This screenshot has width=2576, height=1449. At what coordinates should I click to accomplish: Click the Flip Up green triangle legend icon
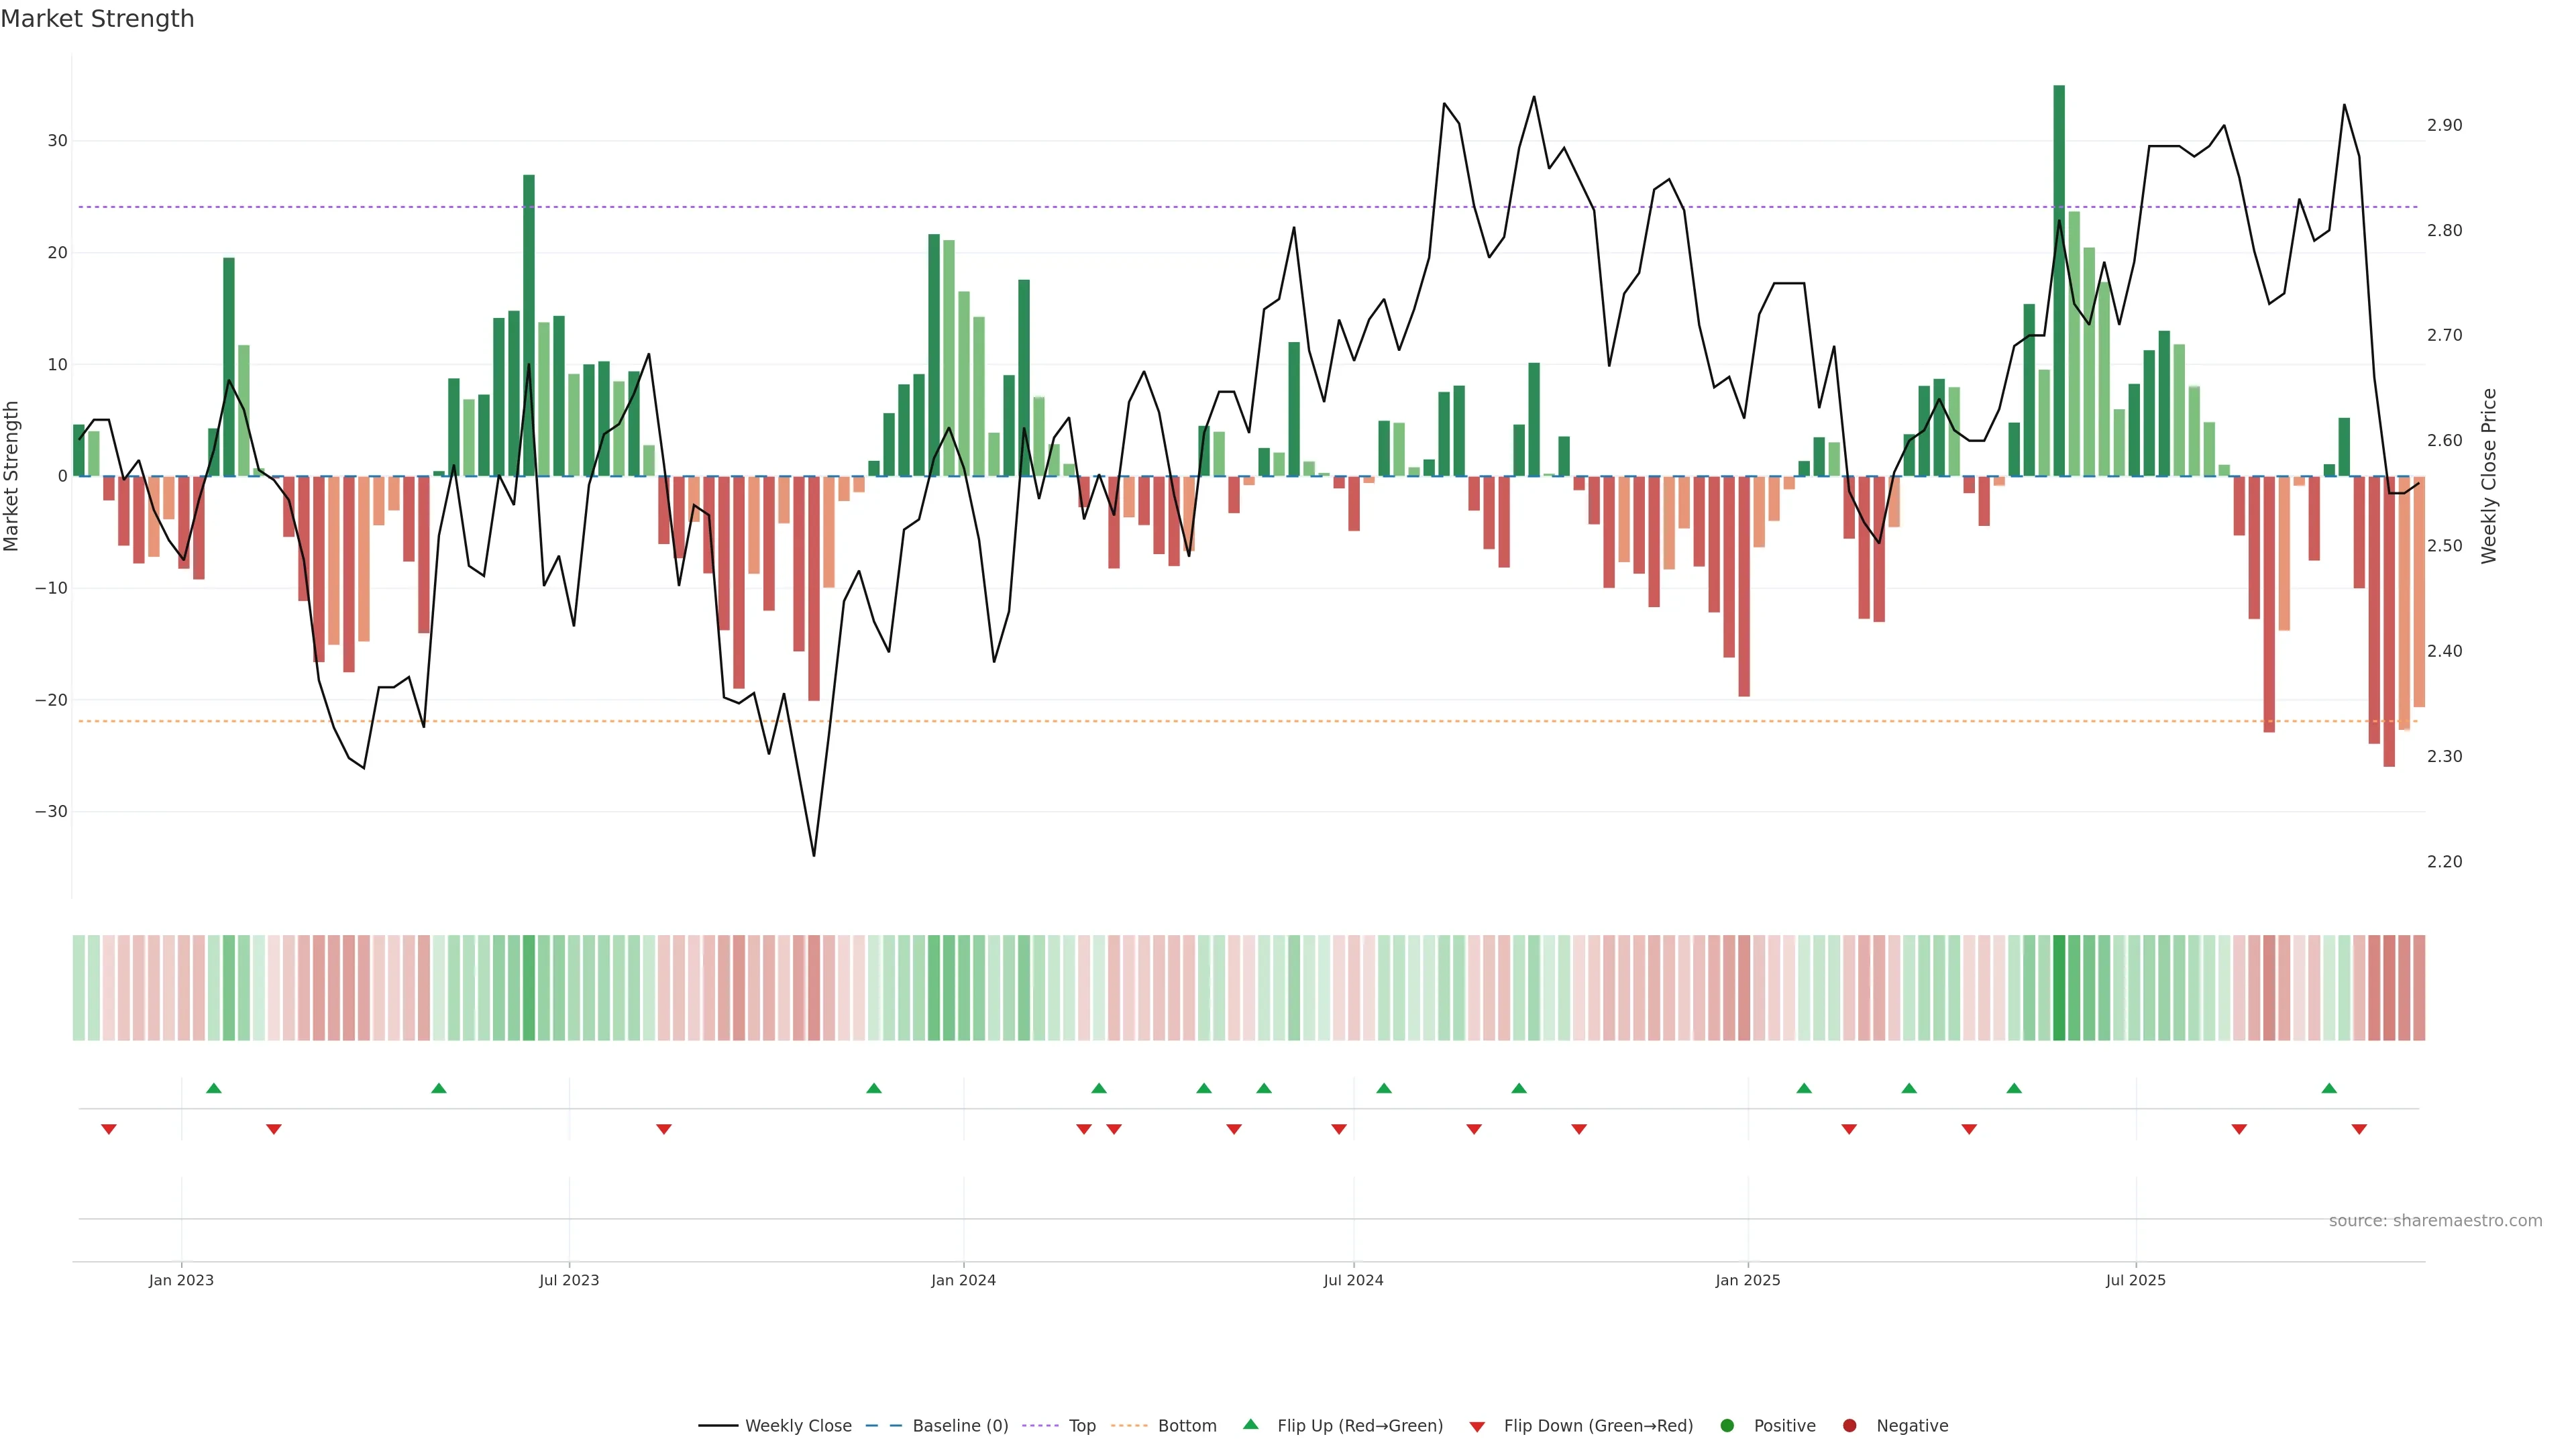click(1250, 1425)
